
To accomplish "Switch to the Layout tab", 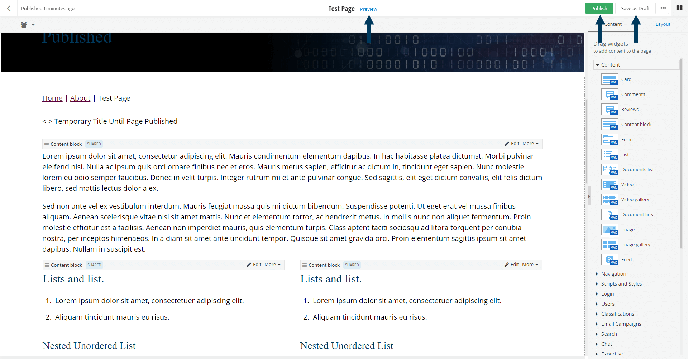I will [x=663, y=24].
